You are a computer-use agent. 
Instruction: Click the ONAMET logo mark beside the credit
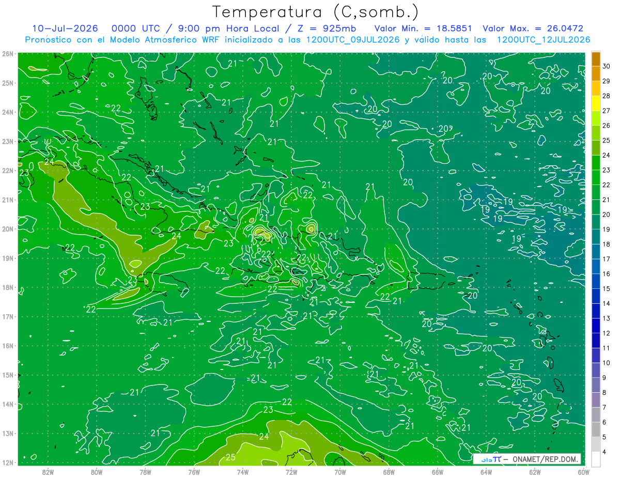pos(491,459)
